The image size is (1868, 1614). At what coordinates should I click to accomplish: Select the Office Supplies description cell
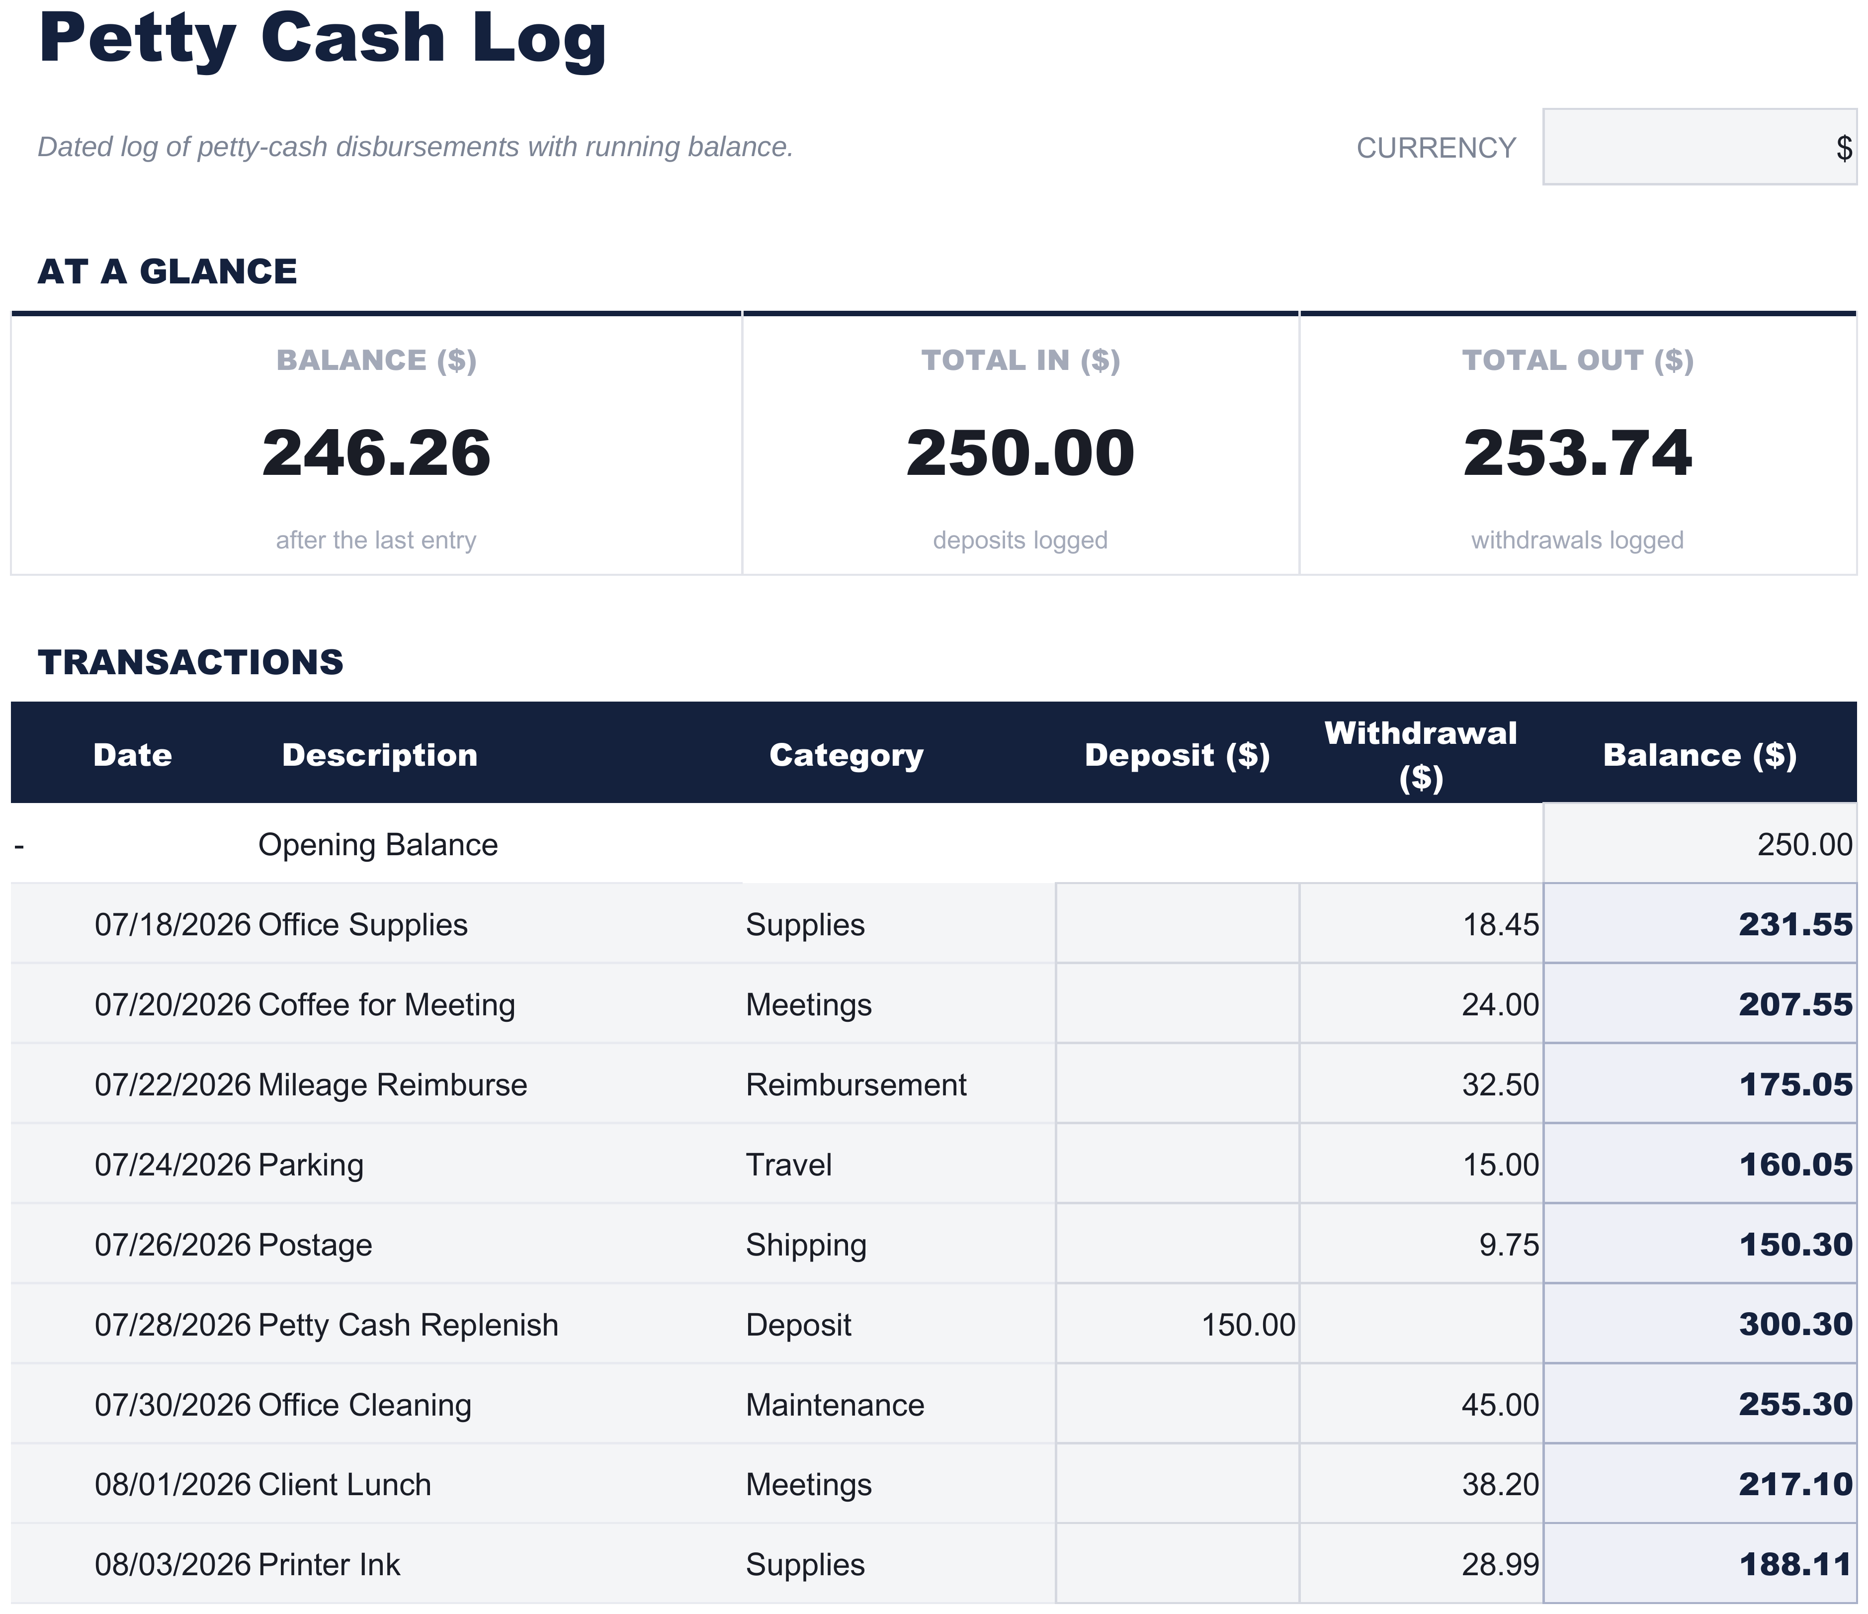pos(499,924)
